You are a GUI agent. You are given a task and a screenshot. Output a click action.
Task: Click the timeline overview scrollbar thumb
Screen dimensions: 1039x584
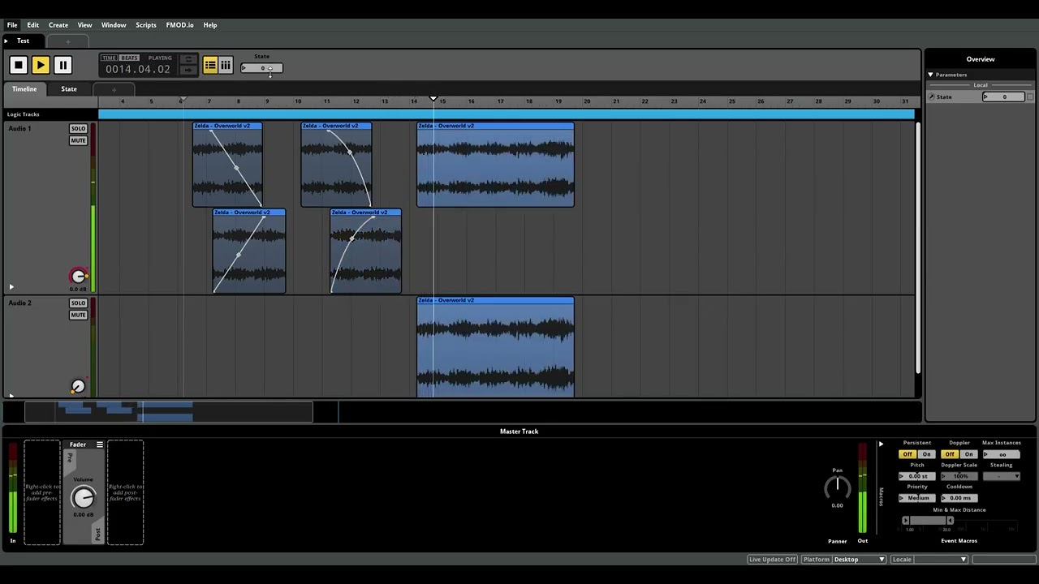click(169, 412)
